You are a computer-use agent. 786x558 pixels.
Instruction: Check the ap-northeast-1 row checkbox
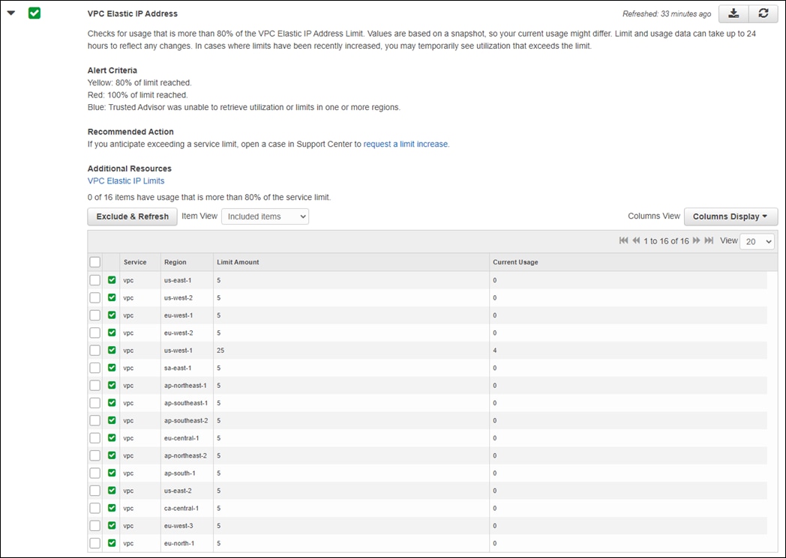tap(94, 385)
